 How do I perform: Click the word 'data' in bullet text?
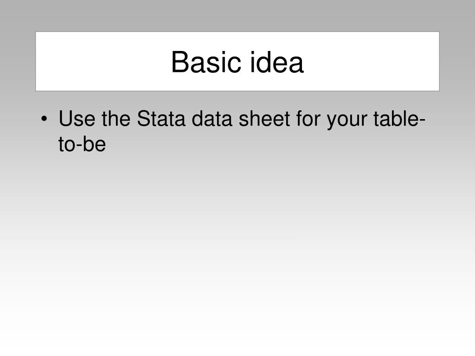[x=212, y=118]
